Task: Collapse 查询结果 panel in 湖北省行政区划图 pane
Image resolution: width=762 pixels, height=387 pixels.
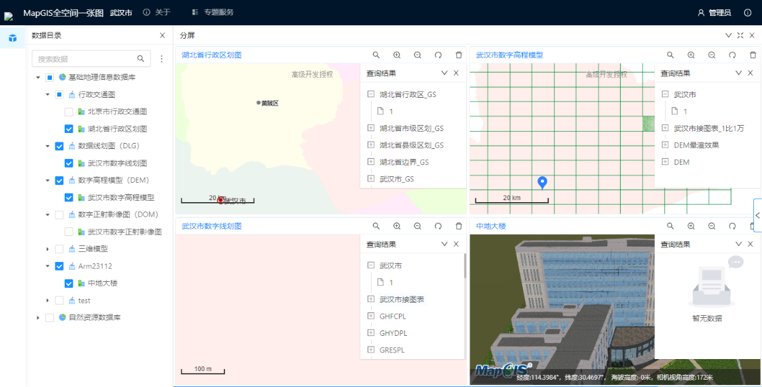Action: pos(444,73)
